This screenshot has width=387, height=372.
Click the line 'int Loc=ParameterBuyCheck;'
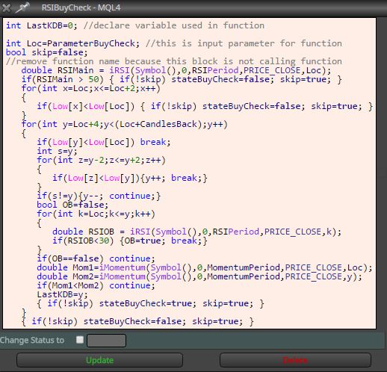pos(72,43)
